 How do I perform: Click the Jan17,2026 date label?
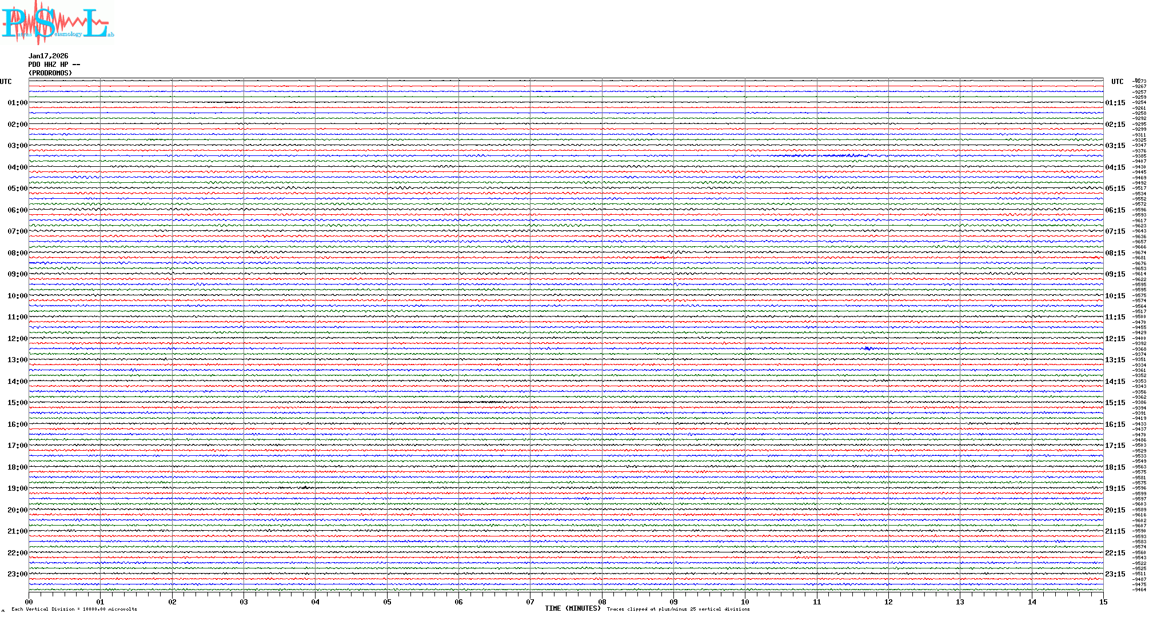[x=49, y=56]
